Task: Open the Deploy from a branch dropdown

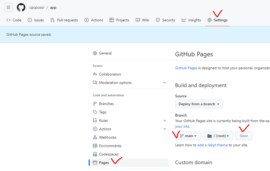Action: [x=199, y=104]
